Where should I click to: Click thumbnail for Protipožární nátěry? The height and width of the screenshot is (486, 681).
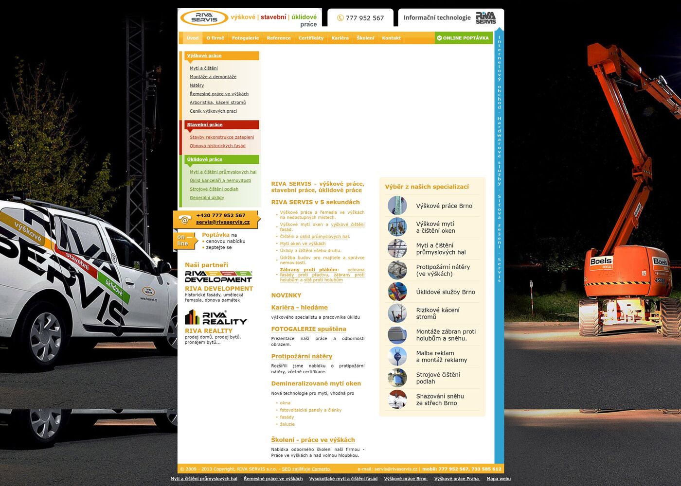[397, 270]
